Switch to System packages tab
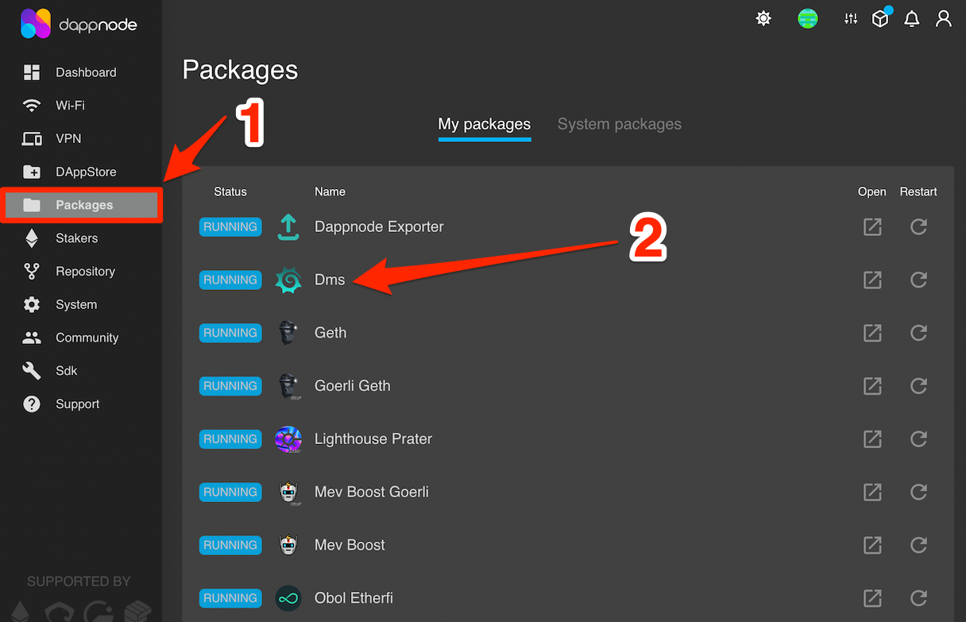The width and height of the screenshot is (966, 622). pyautogui.click(x=619, y=125)
